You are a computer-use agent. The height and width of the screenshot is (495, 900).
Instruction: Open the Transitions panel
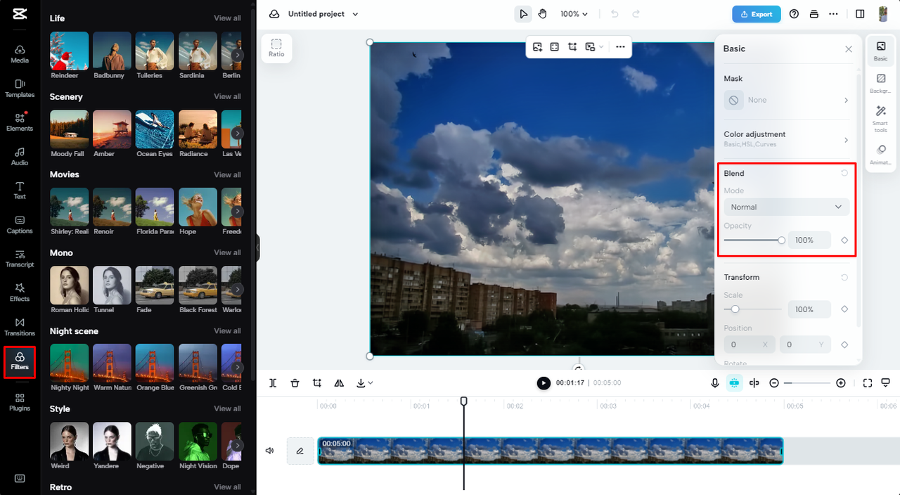(20, 327)
